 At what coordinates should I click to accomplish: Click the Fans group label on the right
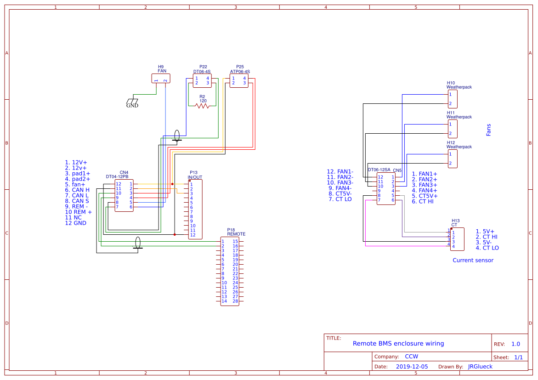[488, 130]
